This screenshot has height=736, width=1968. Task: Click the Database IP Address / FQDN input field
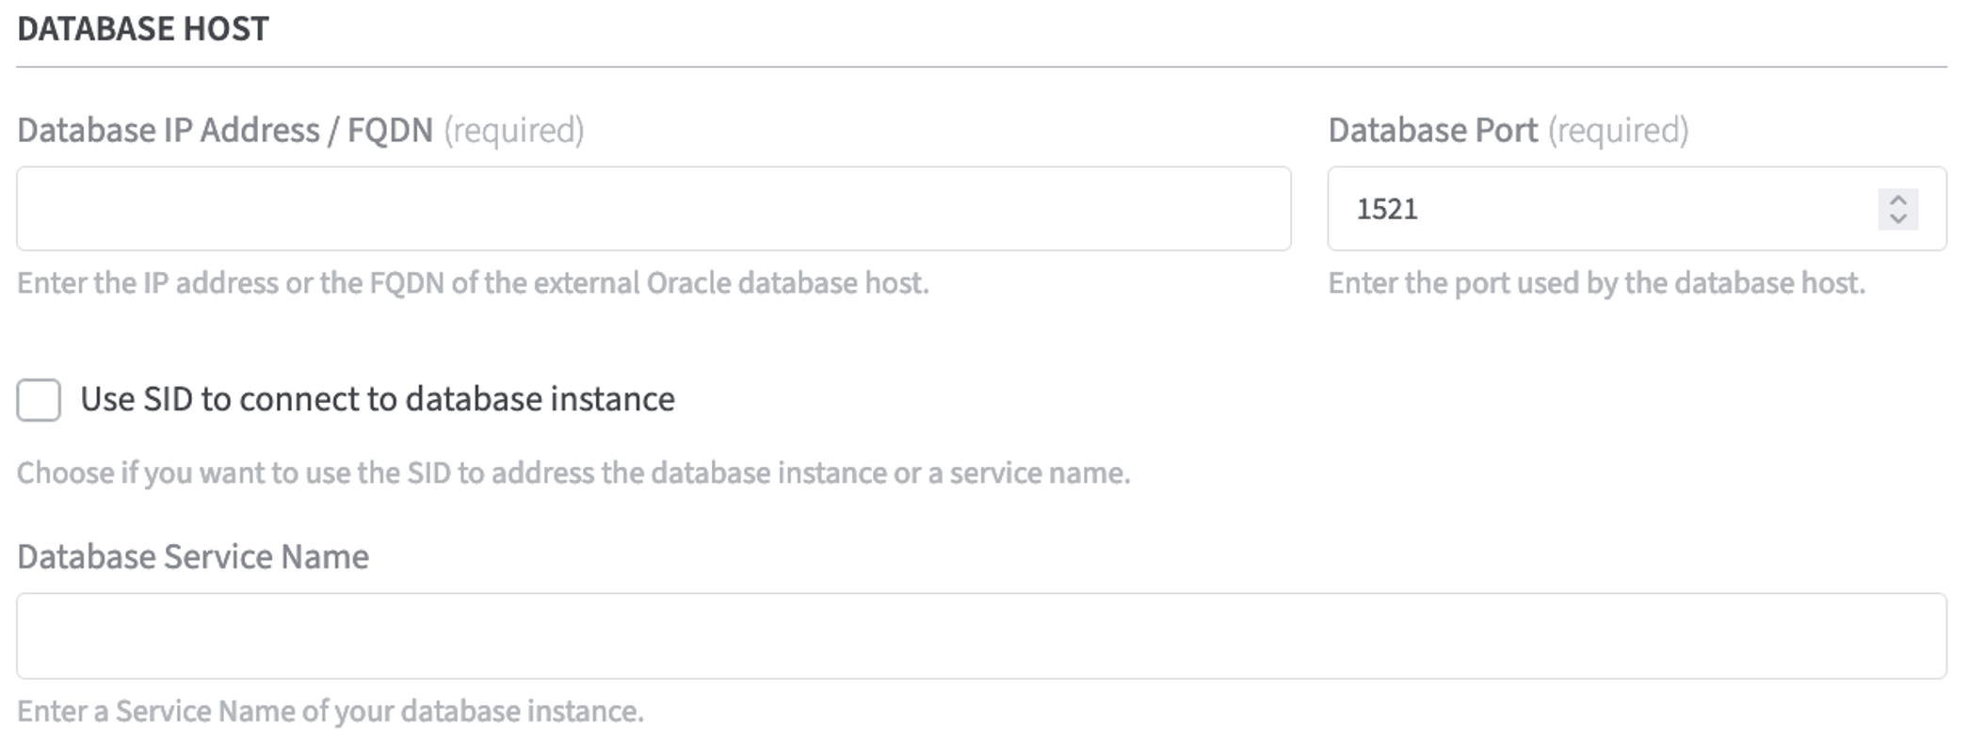pos(653,209)
